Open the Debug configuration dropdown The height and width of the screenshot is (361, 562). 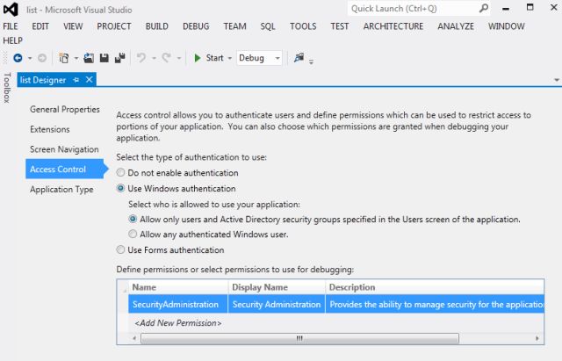(x=260, y=58)
